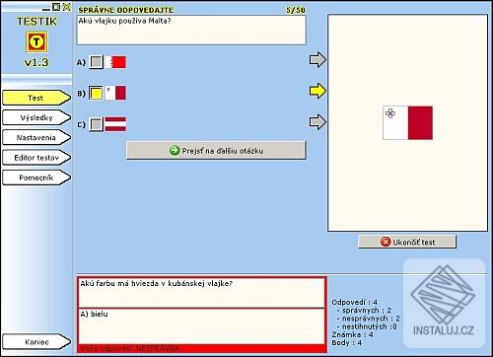Click Prejsť na ďalšiu otázku button

(216, 151)
